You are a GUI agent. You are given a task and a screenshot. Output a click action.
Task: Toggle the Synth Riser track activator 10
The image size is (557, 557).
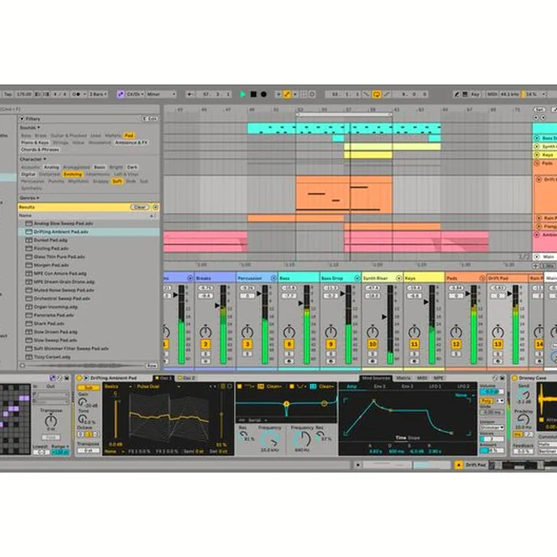tap(372, 344)
